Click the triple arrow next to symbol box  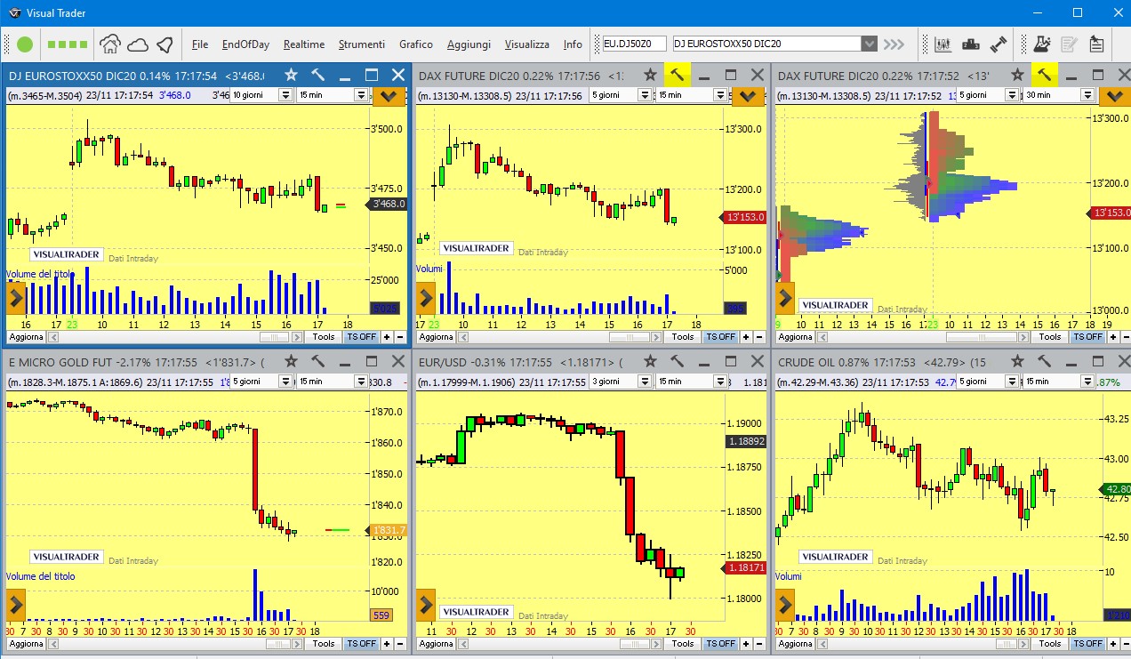coord(894,44)
